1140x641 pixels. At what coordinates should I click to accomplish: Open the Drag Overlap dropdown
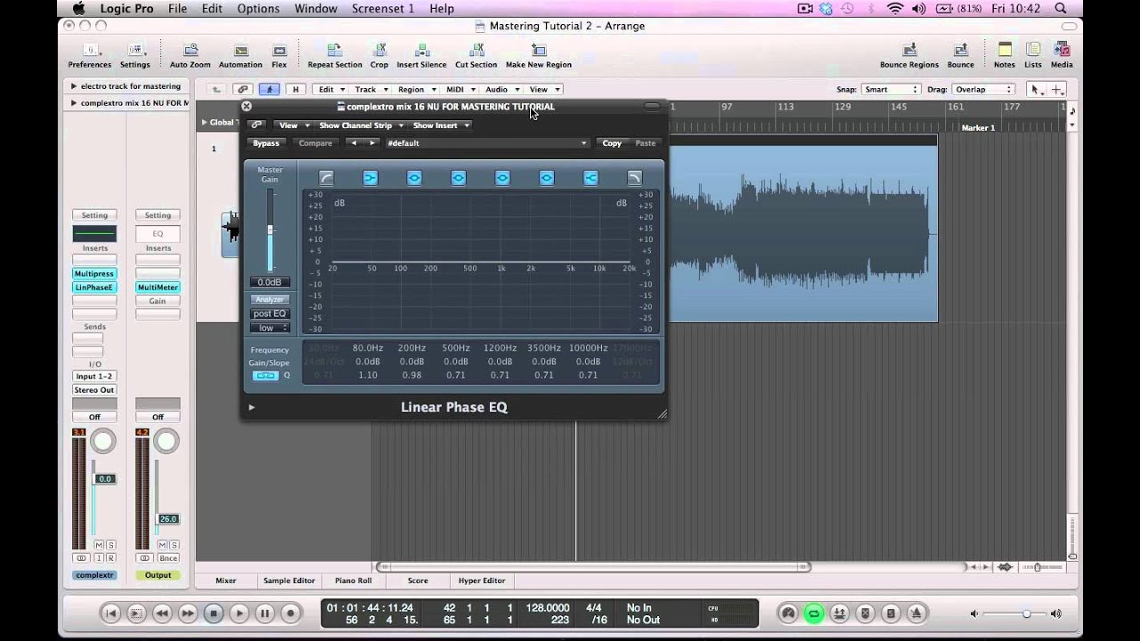983,89
